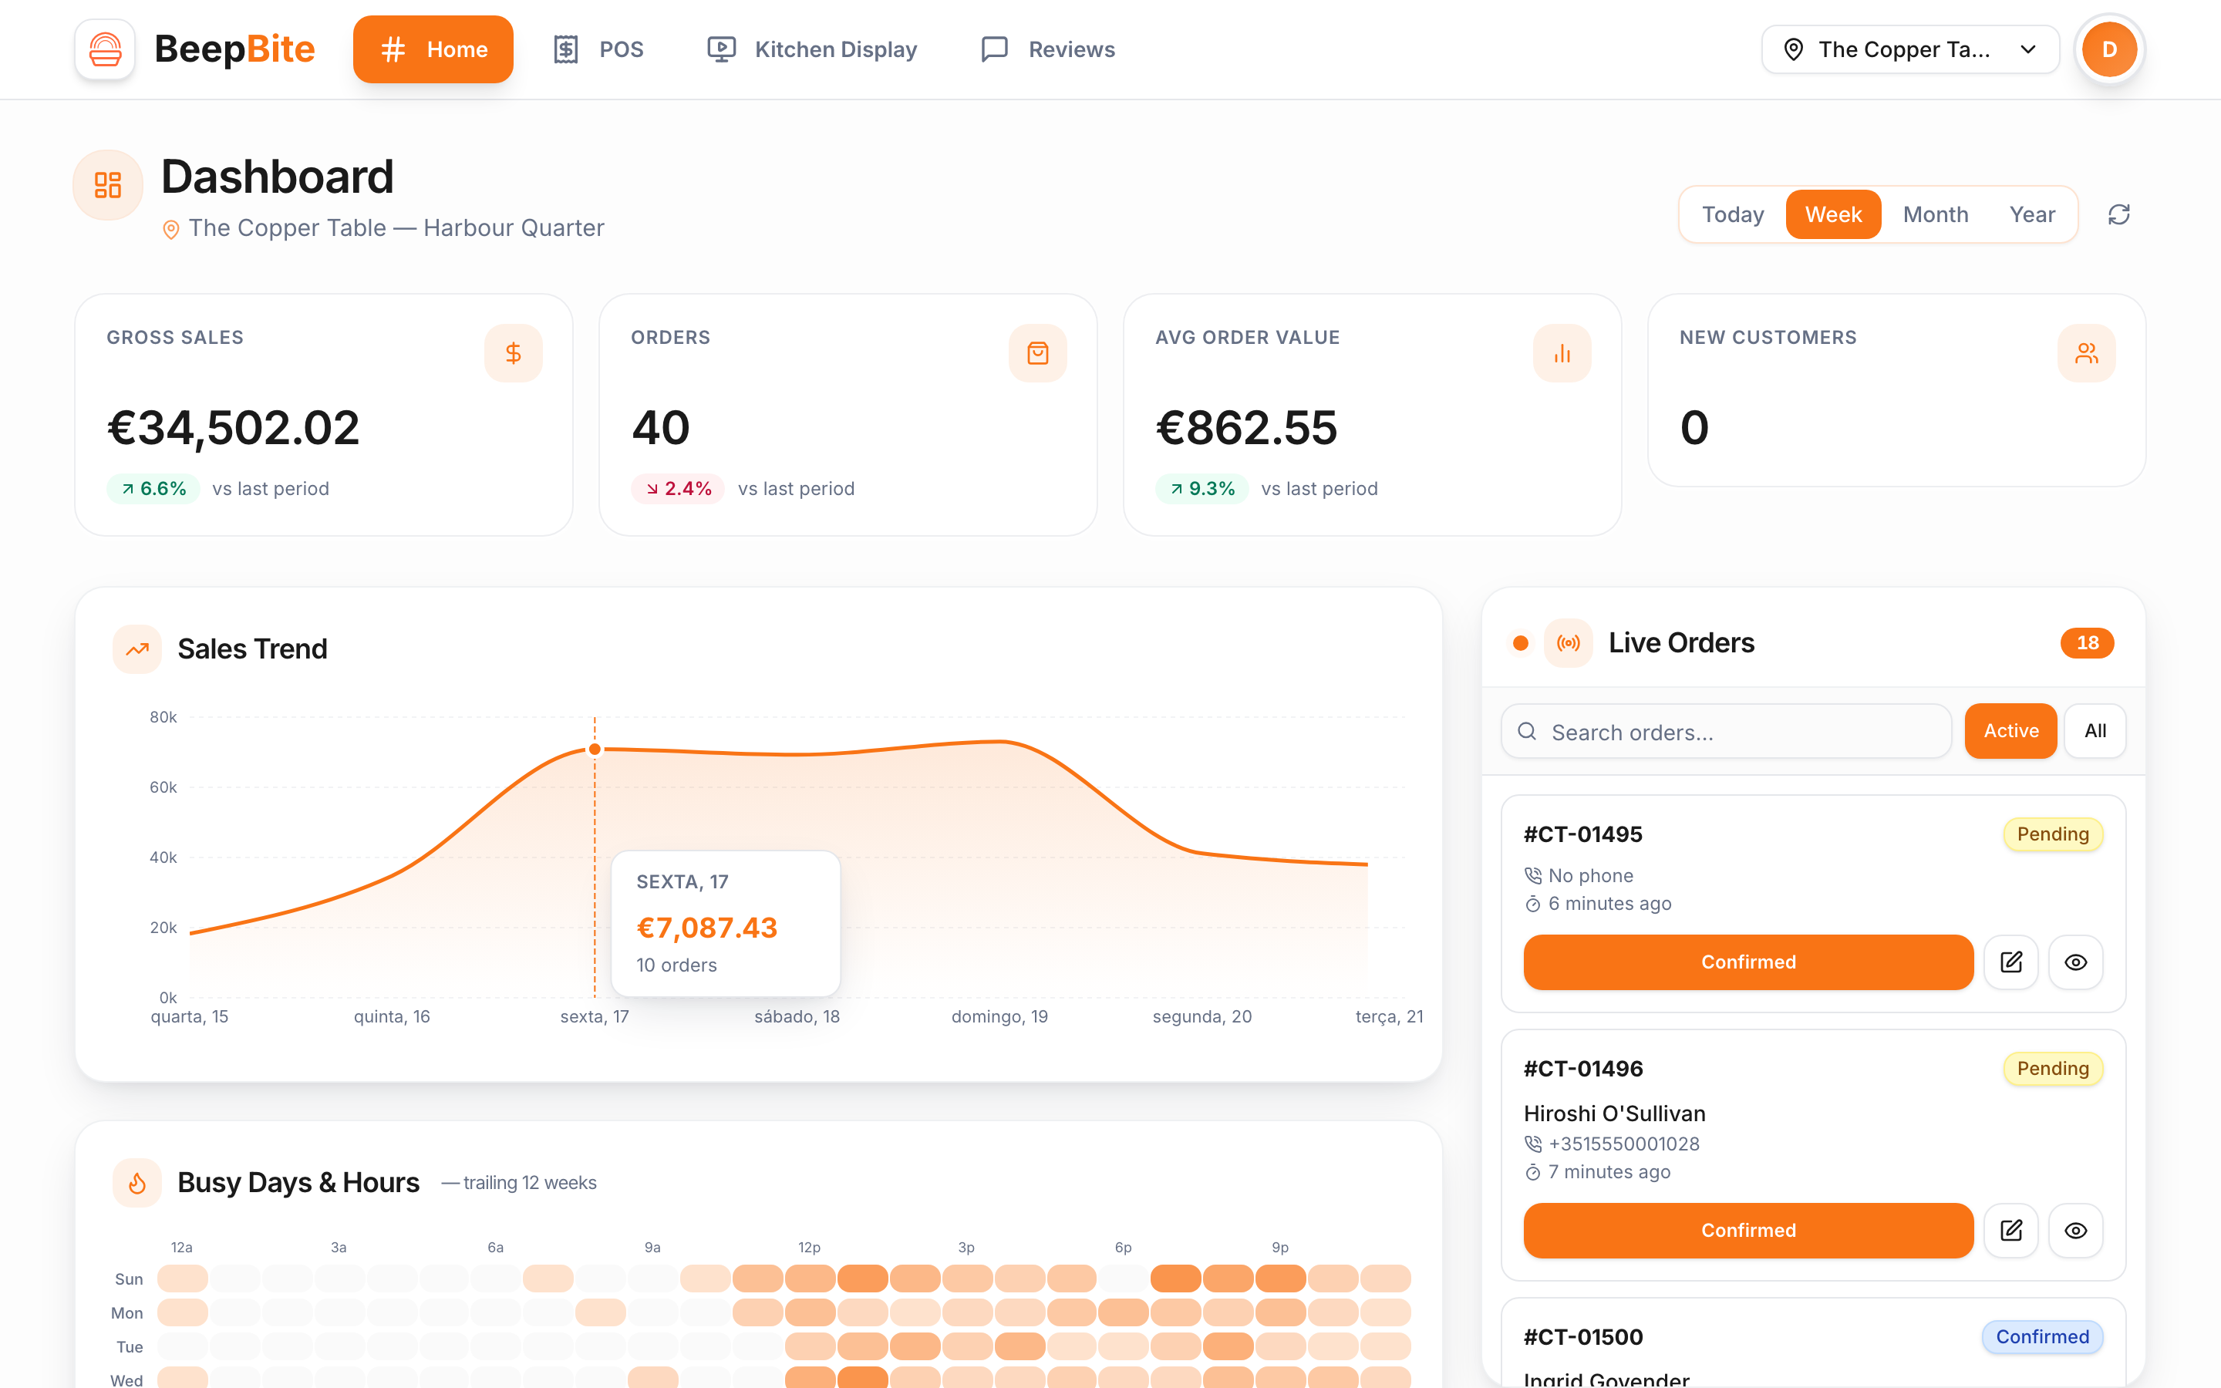Filter live orders by Active
This screenshot has width=2221, height=1388.
pyautogui.click(x=2010, y=731)
